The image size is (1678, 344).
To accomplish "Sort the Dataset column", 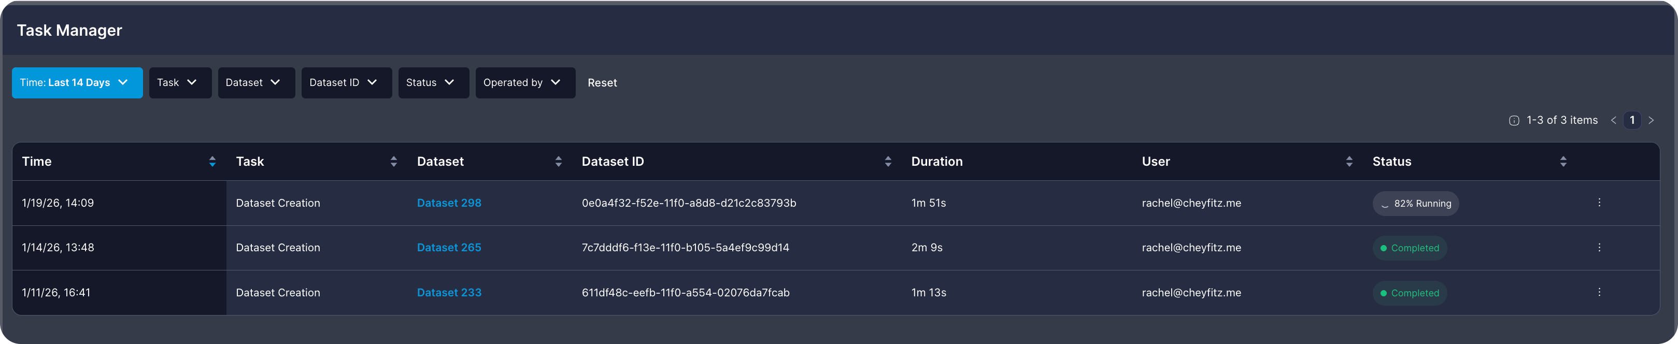I will pos(558,161).
